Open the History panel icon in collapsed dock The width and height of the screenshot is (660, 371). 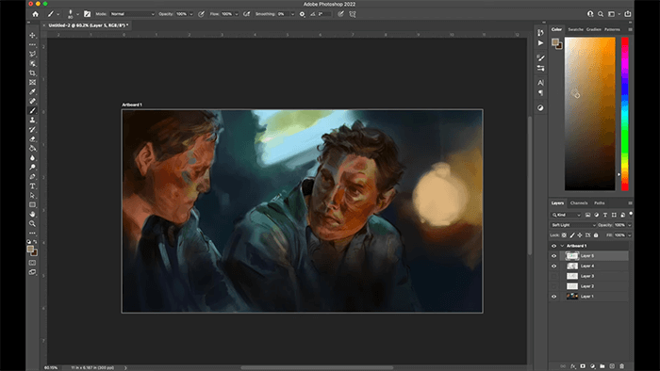(540, 33)
